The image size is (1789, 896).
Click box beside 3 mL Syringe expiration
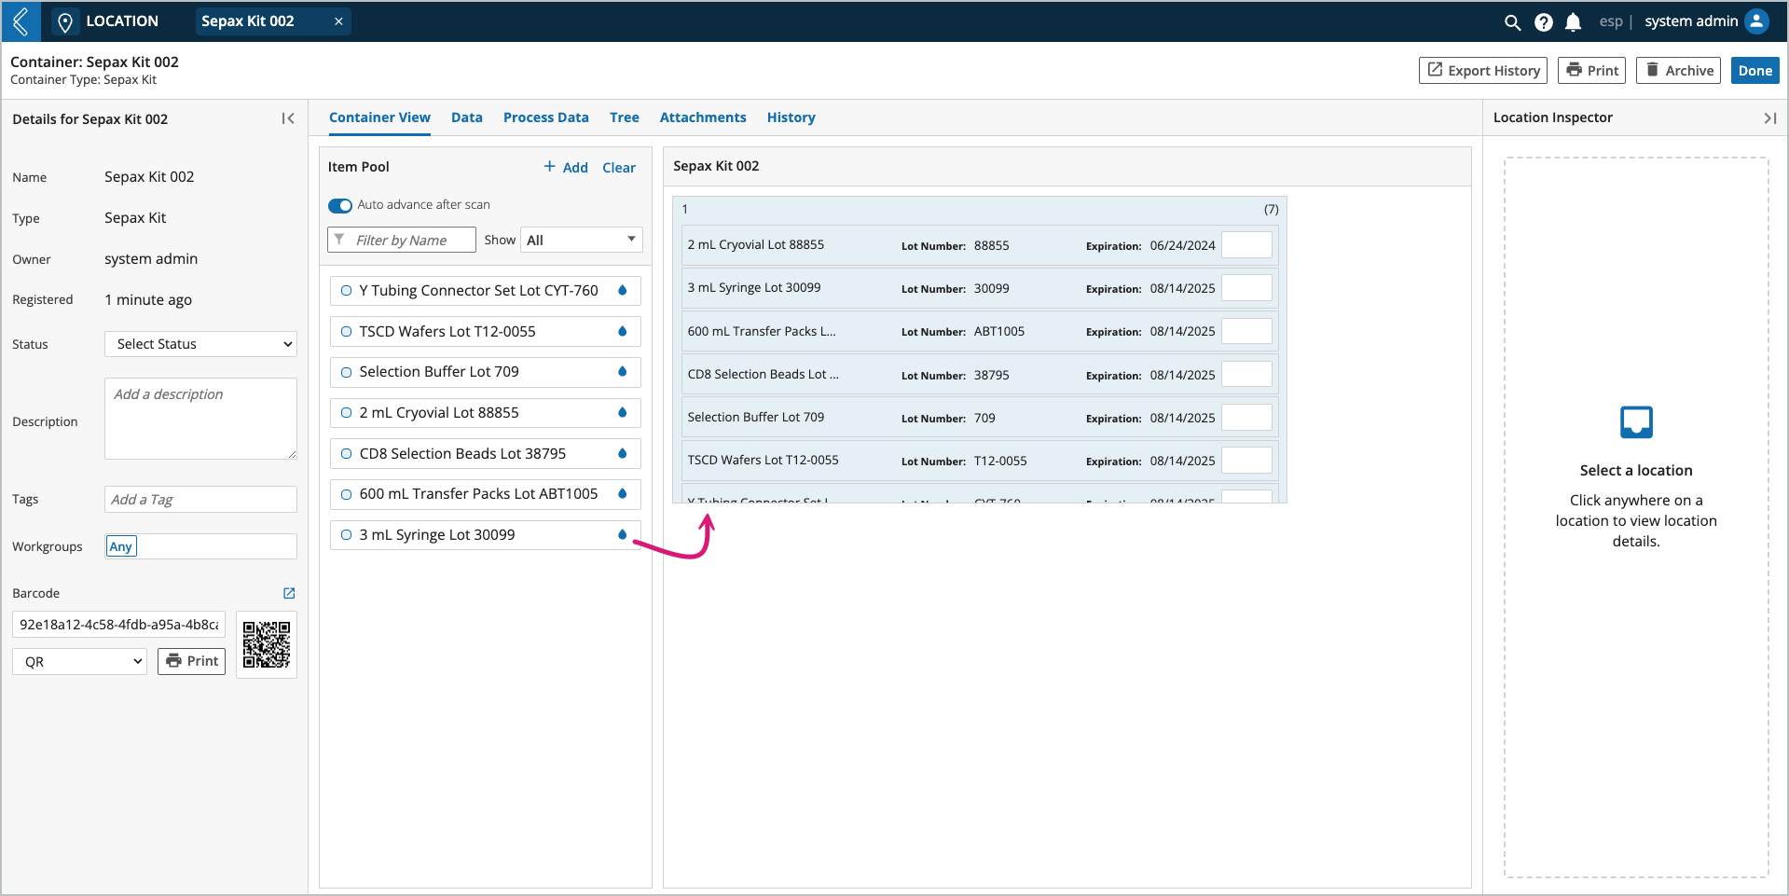coord(1246,288)
